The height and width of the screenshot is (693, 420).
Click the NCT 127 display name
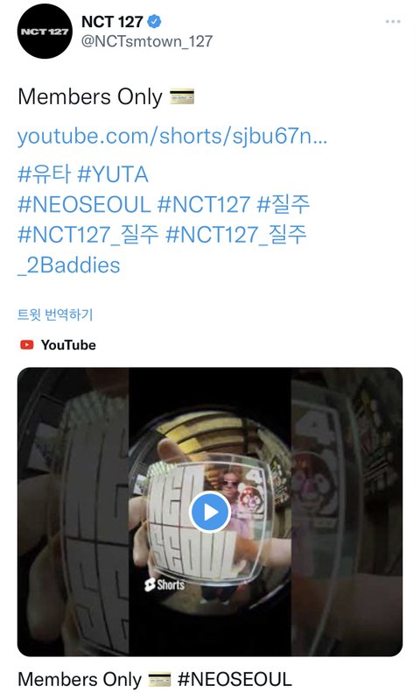pos(112,21)
